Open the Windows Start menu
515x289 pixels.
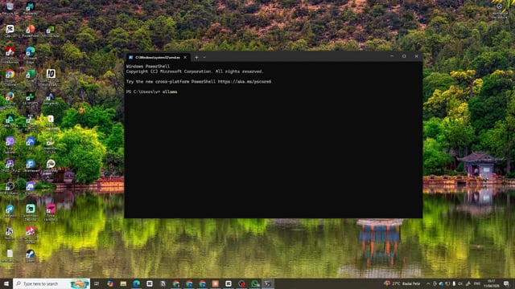[x=6, y=283]
